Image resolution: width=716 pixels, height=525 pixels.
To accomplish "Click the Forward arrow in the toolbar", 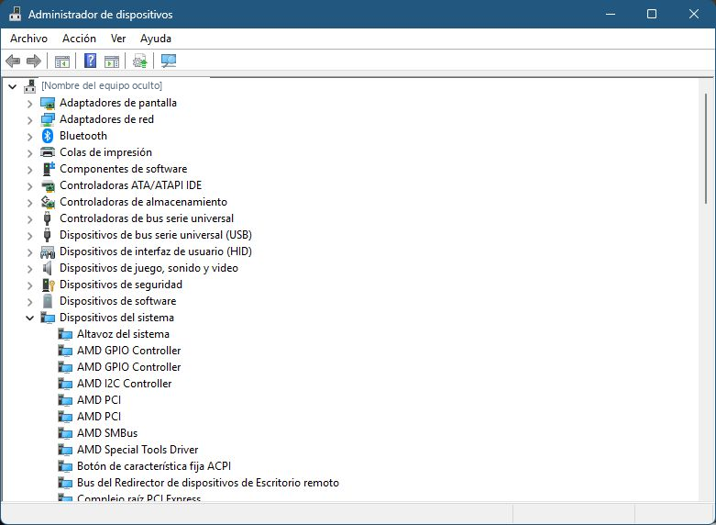I will tap(34, 61).
